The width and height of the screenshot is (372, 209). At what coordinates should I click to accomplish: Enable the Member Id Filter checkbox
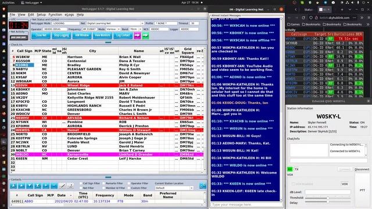[x=103, y=188]
